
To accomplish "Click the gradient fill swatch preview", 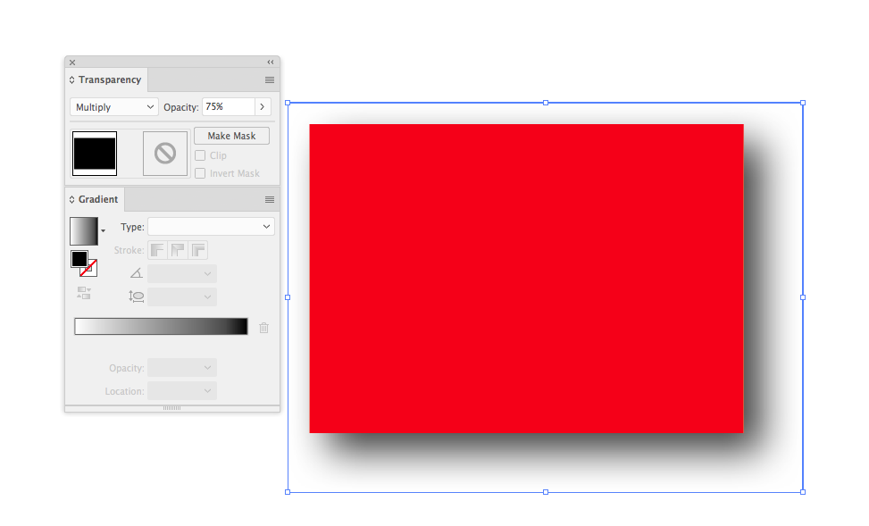I will click(x=84, y=231).
